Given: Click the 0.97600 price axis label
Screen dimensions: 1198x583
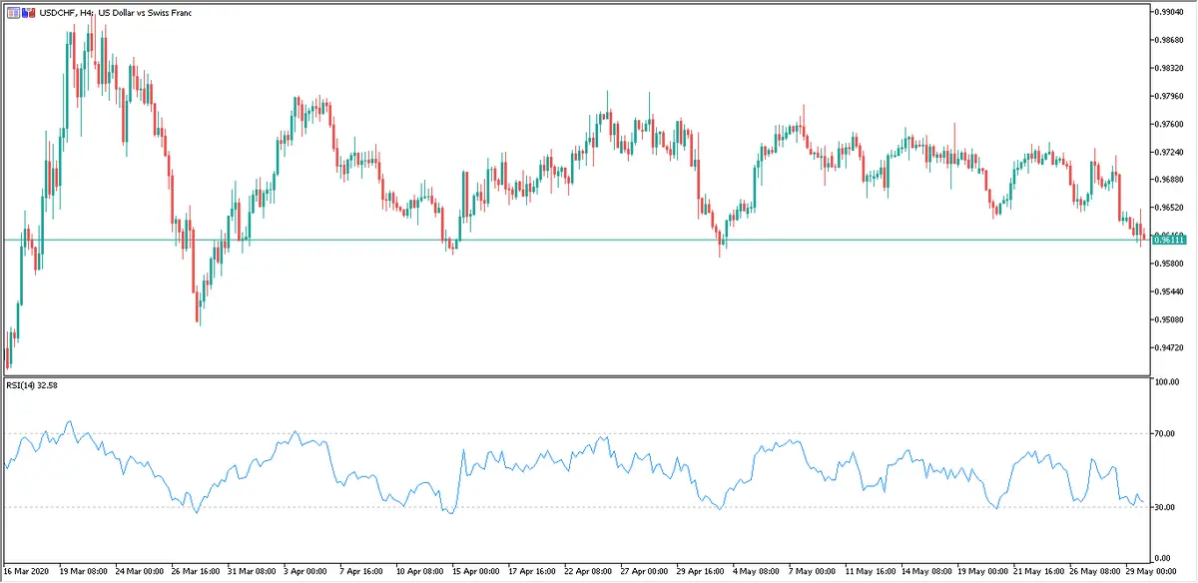Looking at the screenshot, I should 1171,124.
